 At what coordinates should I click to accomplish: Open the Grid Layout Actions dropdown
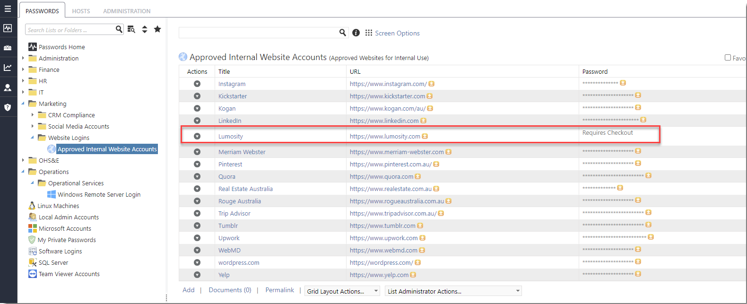[342, 291]
